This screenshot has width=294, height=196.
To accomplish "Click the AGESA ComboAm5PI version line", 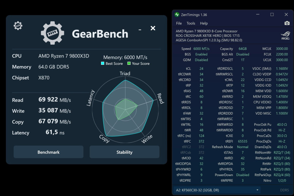I will click(x=209, y=40).
